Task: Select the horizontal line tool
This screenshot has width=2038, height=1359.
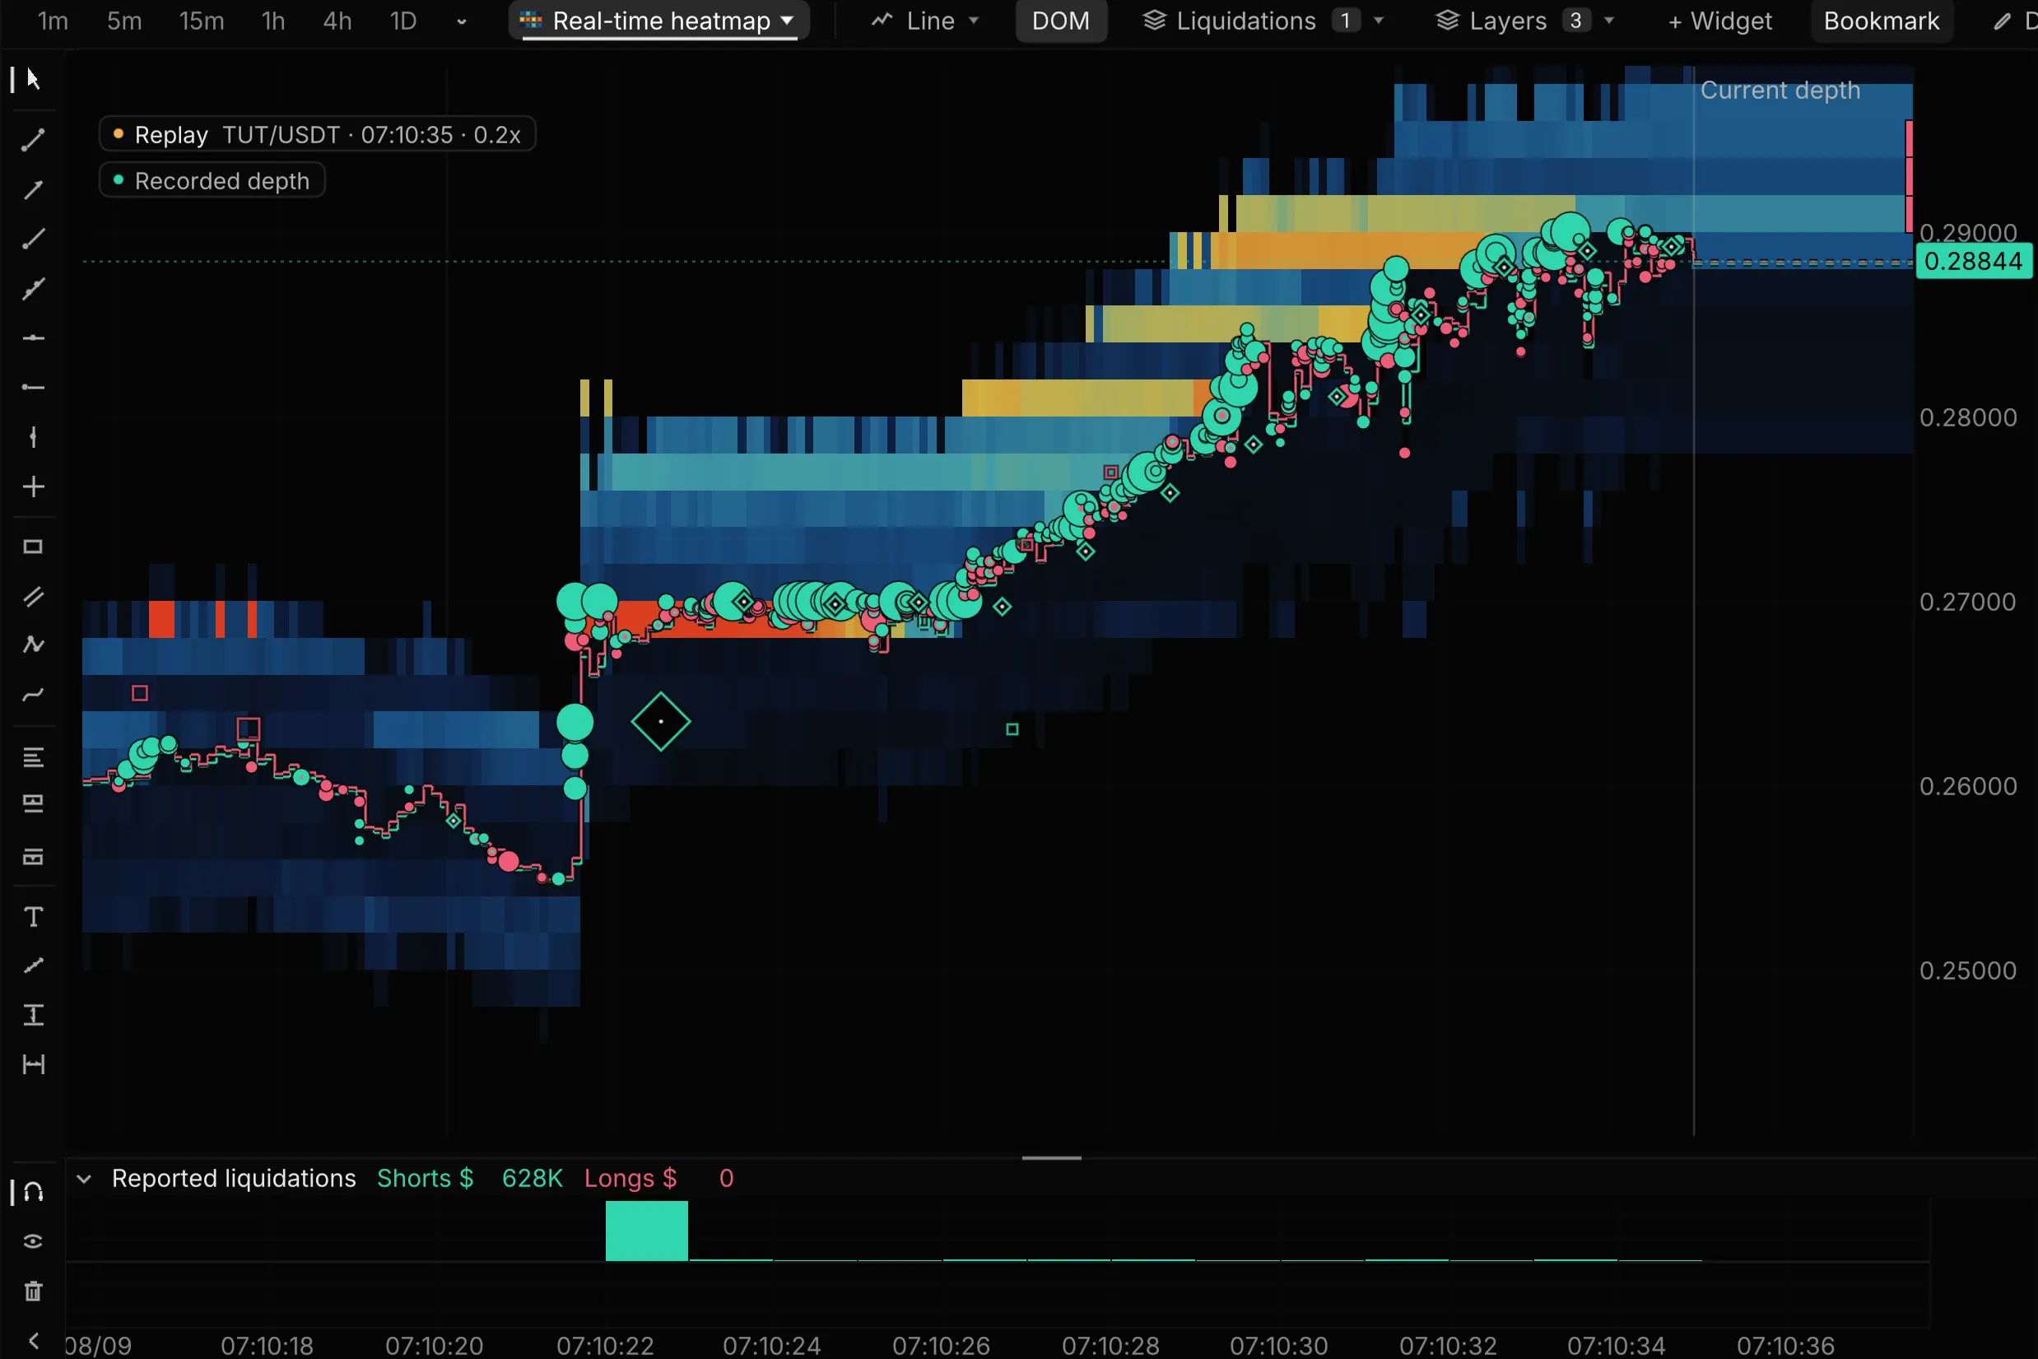Action: tap(33, 338)
